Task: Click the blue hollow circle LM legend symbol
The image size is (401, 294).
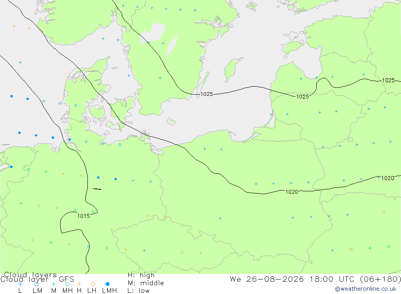Action: tap(36, 284)
